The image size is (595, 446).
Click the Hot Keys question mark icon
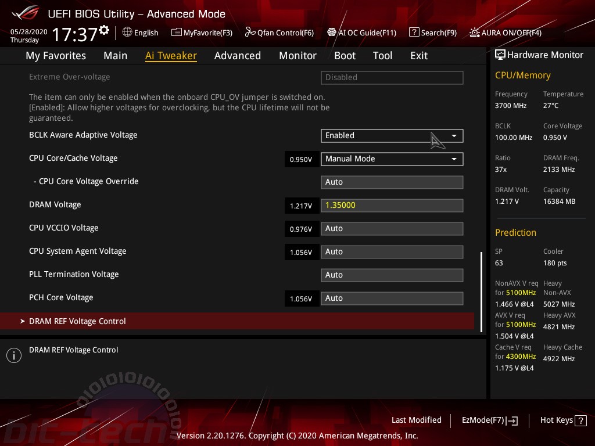pos(580,420)
